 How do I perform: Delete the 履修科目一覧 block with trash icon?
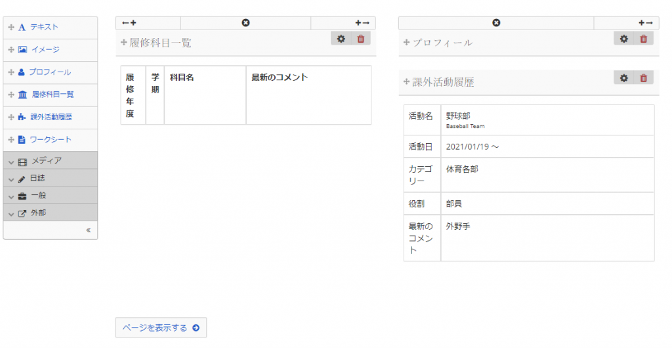[x=360, y=39]
